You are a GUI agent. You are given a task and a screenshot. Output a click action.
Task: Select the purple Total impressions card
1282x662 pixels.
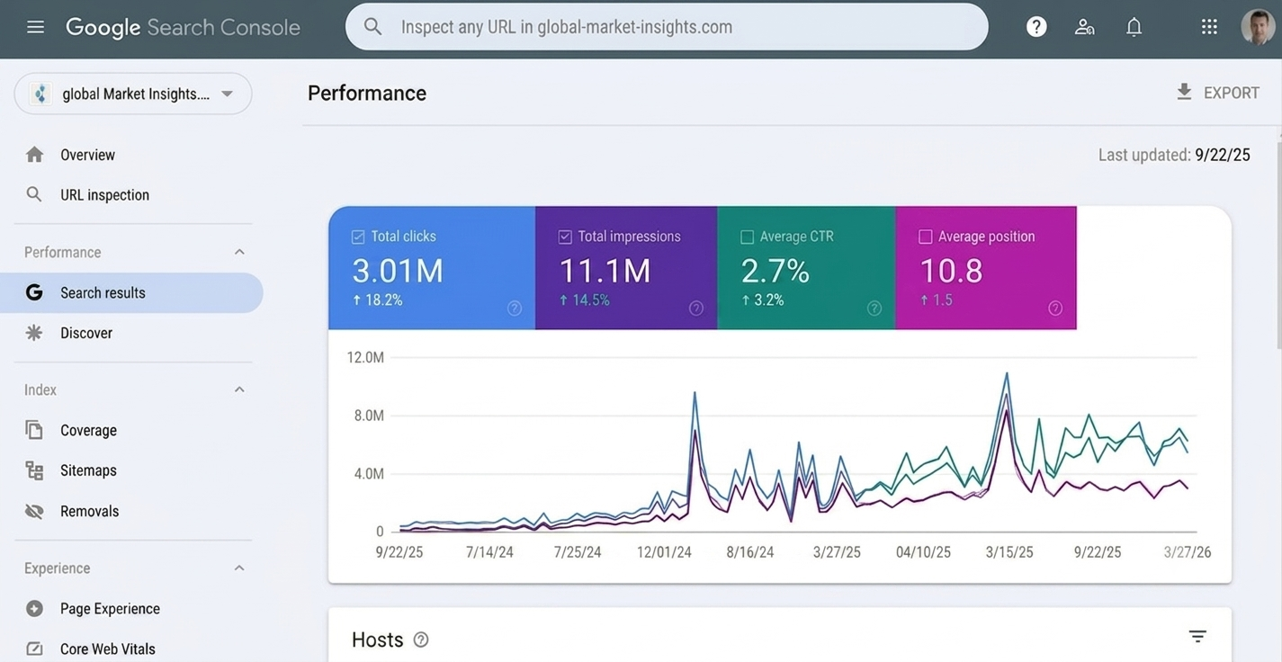[626, 268]
